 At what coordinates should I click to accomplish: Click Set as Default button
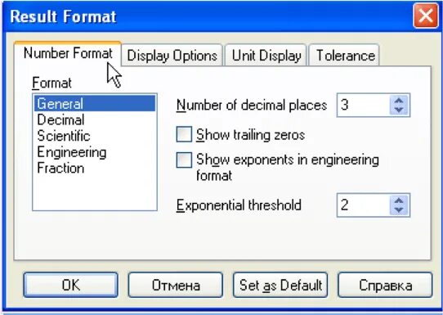pyautogui.click(x=280, y=285)
